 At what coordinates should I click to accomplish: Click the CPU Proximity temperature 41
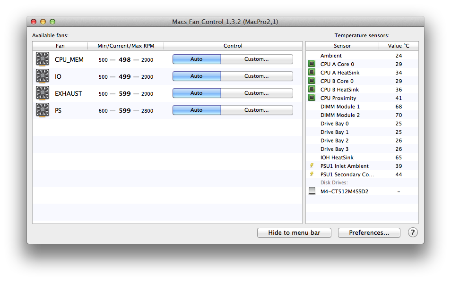tap(399, 98)
